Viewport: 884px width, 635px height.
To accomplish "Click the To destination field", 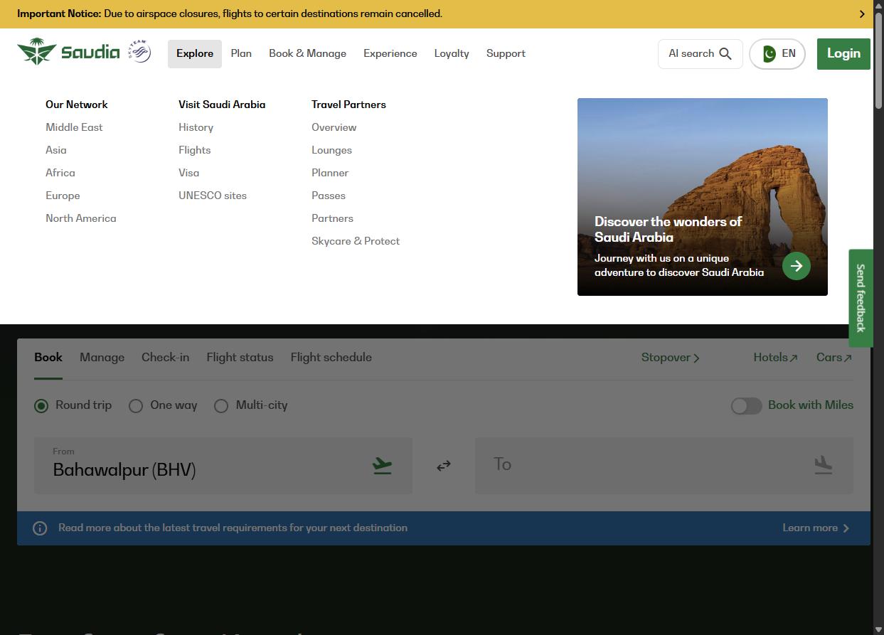I will 664,466.
